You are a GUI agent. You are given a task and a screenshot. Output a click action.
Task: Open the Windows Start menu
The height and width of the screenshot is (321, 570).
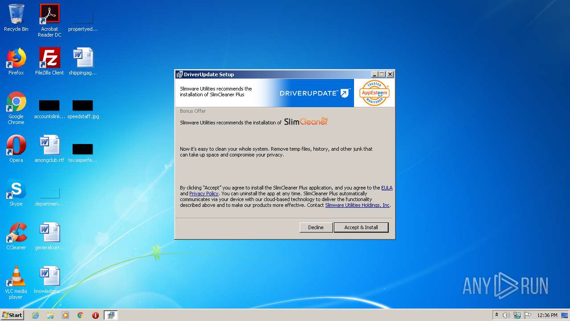12,315
